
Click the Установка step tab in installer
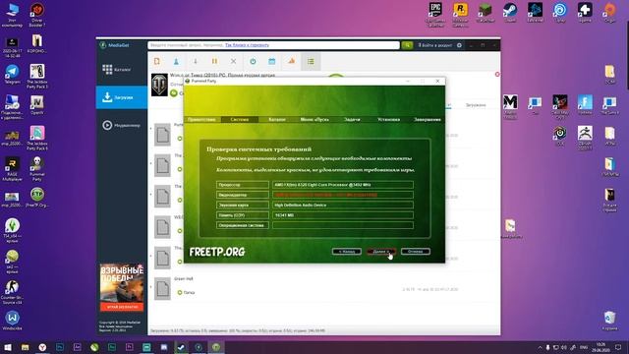click(x=389, y=120)
